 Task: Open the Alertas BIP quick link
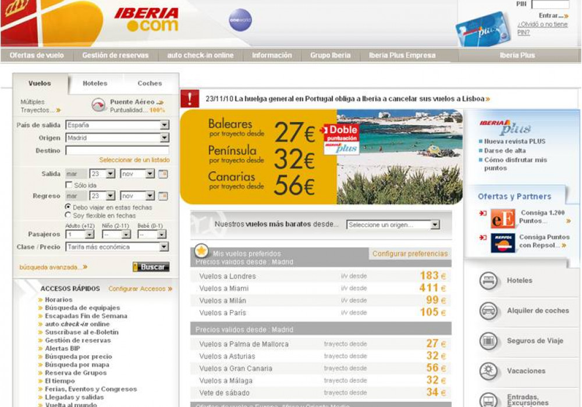pyautogui.click(x=62, y=348)
